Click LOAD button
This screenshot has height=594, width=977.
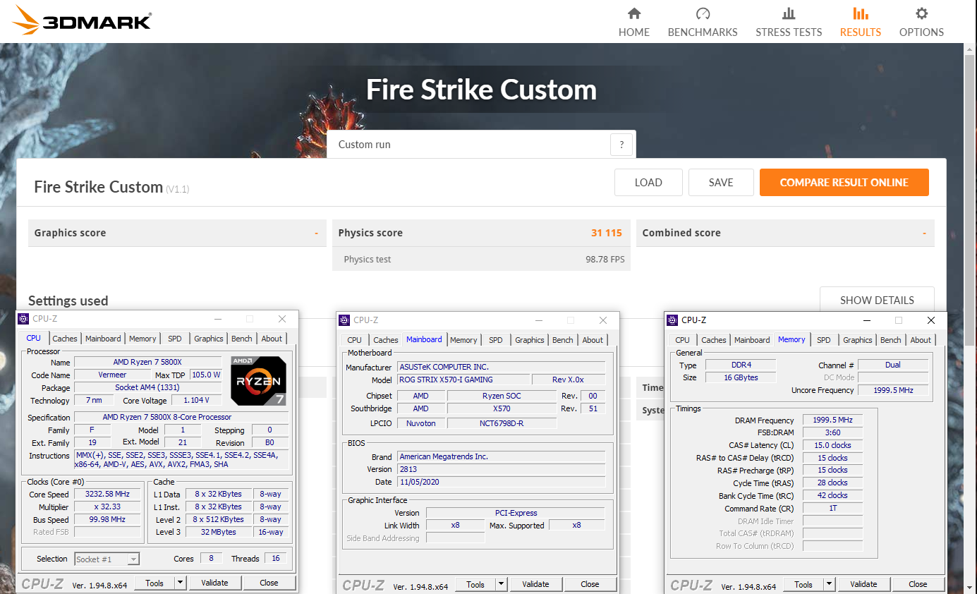coord(648,182)
